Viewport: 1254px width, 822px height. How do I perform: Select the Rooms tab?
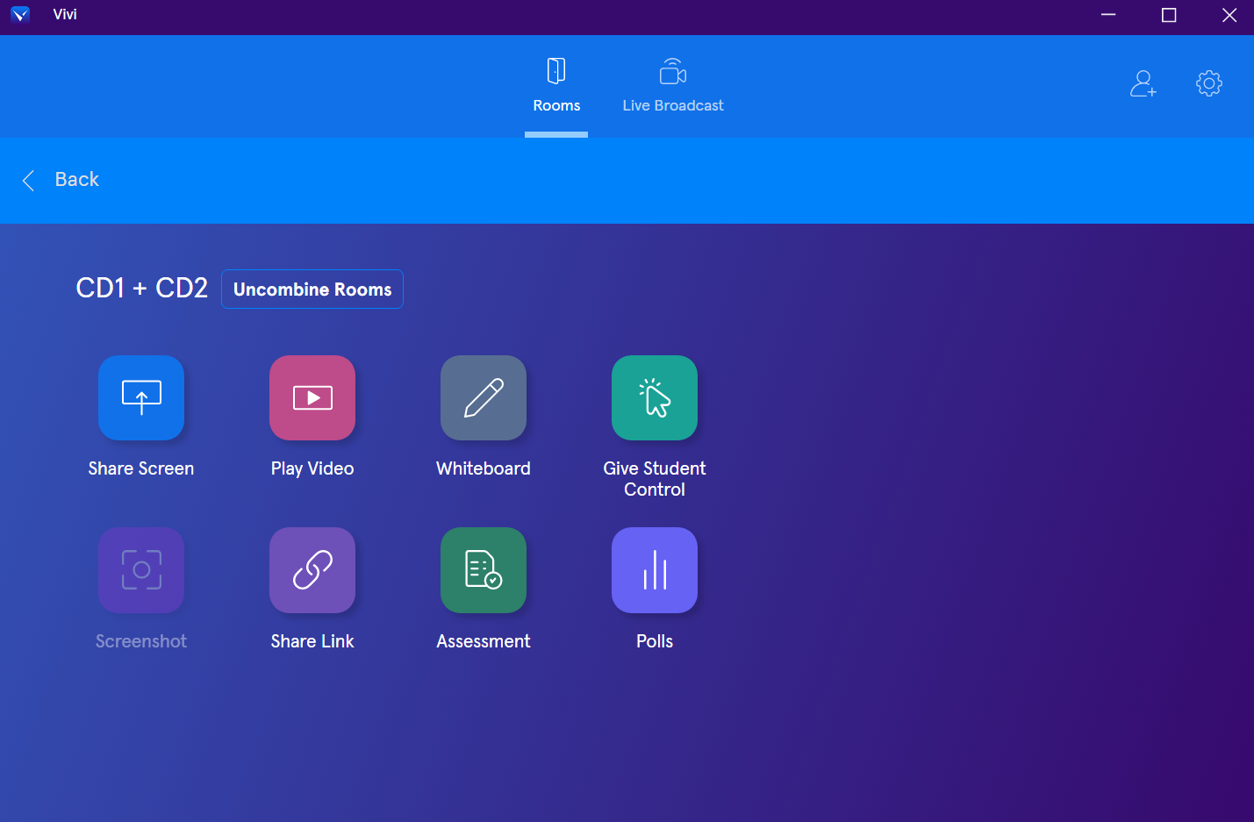click(x=556, y=86)
